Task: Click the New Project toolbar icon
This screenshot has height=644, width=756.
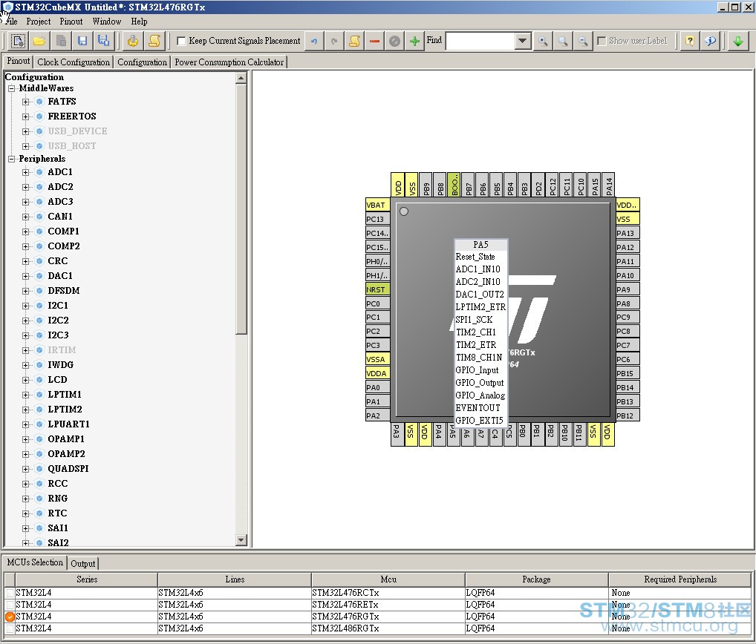Action: tap(18, 41)
